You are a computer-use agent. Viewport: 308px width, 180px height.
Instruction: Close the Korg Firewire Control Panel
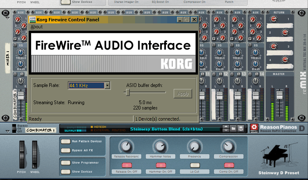(x=194, y=20)
